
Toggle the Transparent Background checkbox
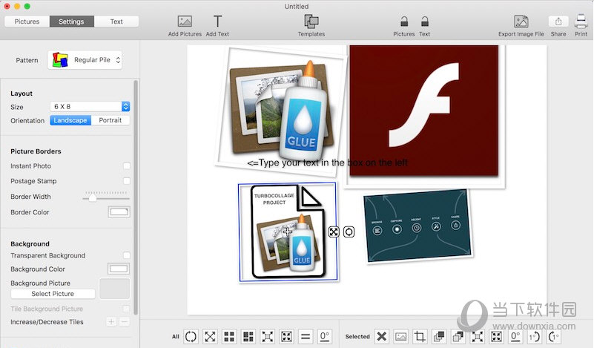coord(127,255)
